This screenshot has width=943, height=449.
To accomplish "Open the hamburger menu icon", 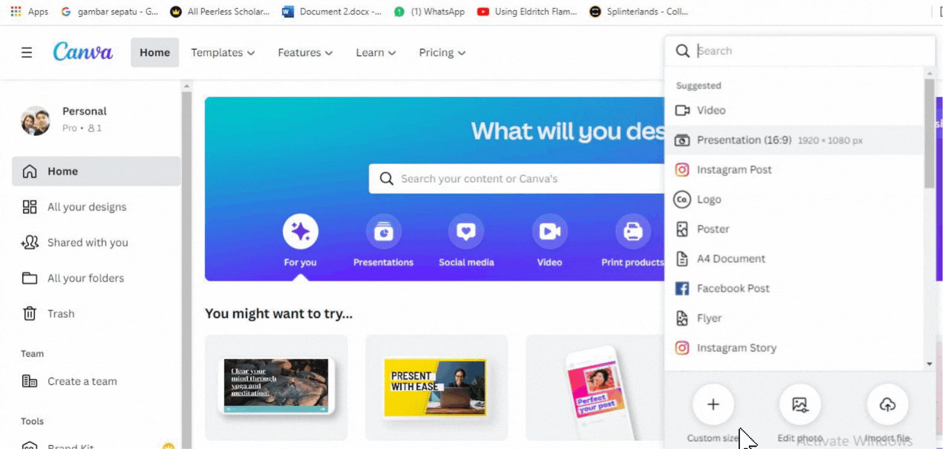I will click(x=27, y=53).
